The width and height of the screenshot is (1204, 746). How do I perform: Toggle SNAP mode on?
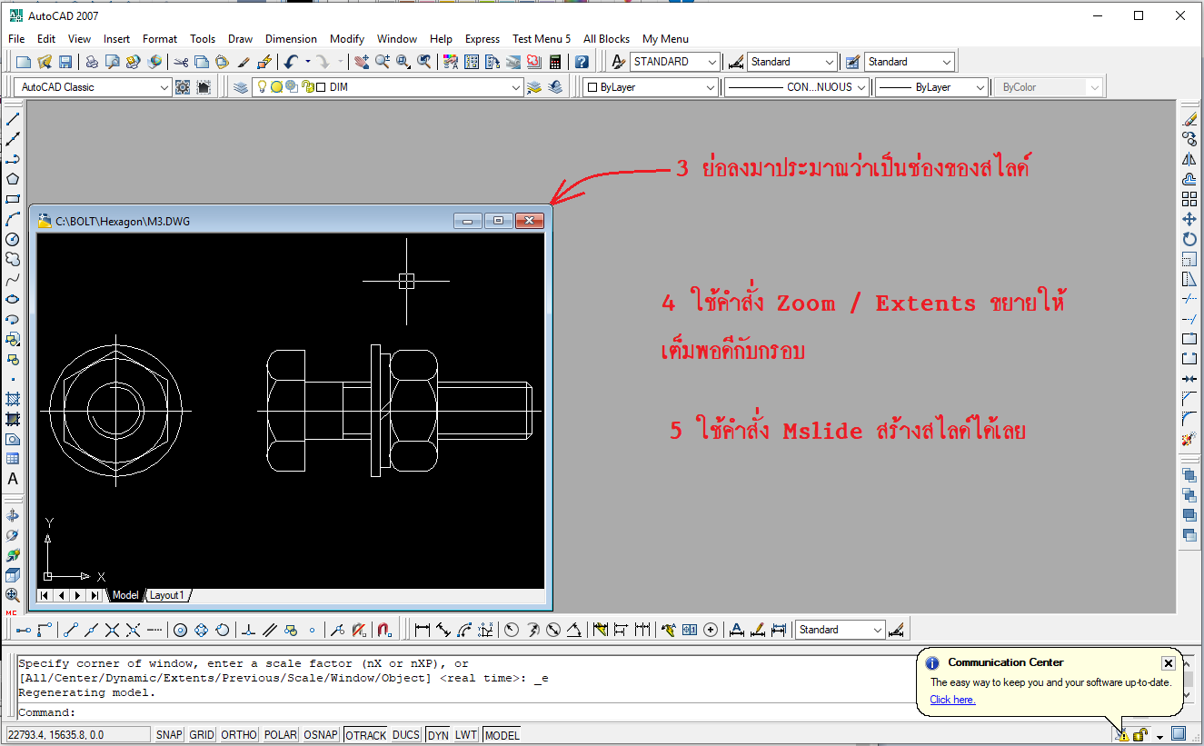tap(169, 734)
